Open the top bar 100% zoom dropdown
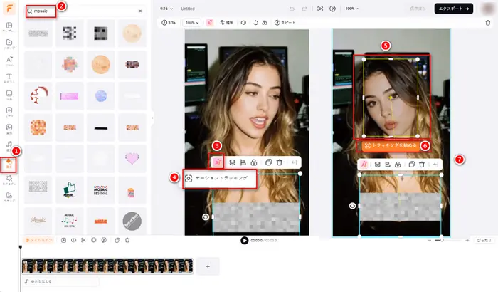The width and height of the screenshot is (498, 292). (351, 9)
